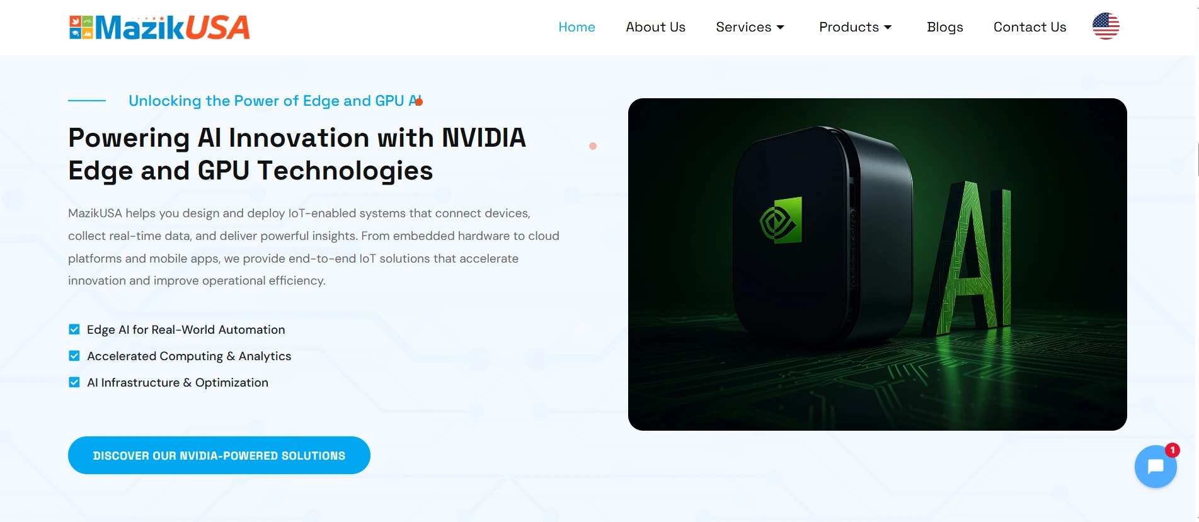
Task: Click the green NVIDIA logo on device
Action: 781,220
